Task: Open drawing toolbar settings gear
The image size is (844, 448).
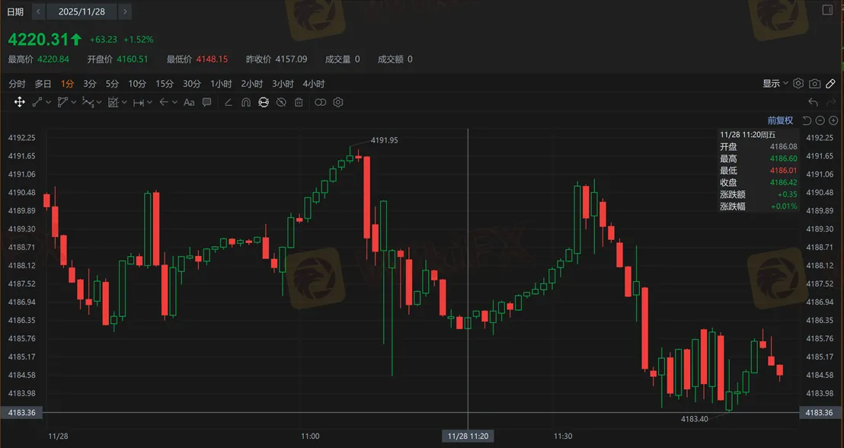Action: [x=338, y=102]
